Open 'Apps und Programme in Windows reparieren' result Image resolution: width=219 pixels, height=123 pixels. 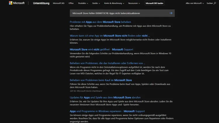coord(107,111)
